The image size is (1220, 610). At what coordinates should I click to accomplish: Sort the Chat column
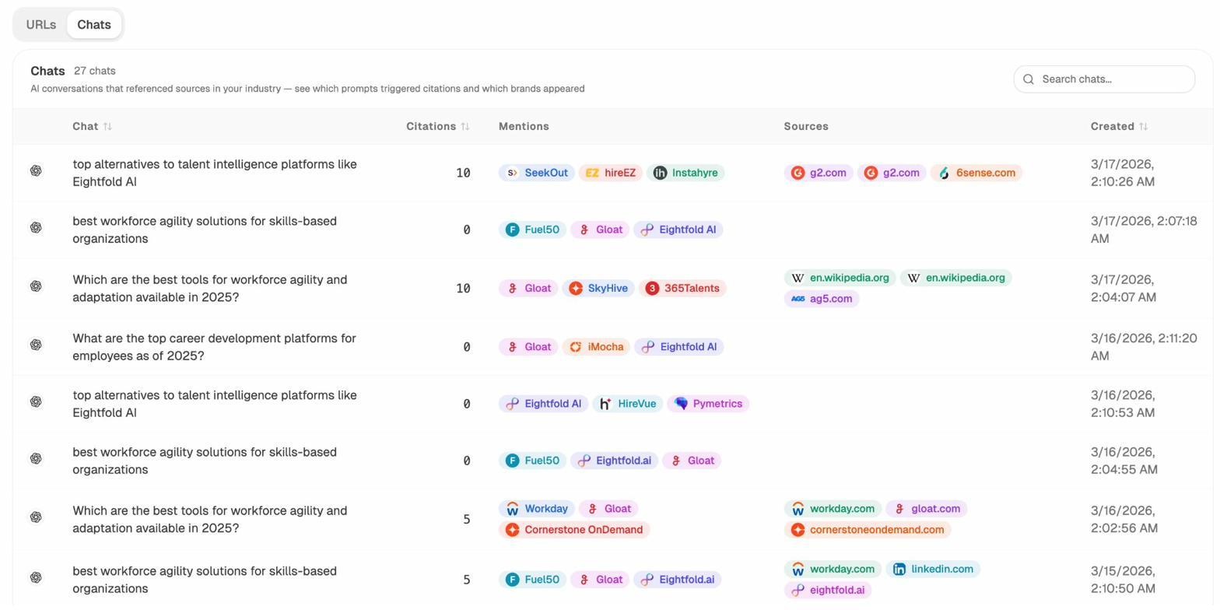click(x=92, y=126)
